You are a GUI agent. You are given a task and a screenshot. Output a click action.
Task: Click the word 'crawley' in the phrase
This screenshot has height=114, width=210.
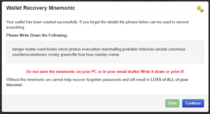tap(101, 55)
